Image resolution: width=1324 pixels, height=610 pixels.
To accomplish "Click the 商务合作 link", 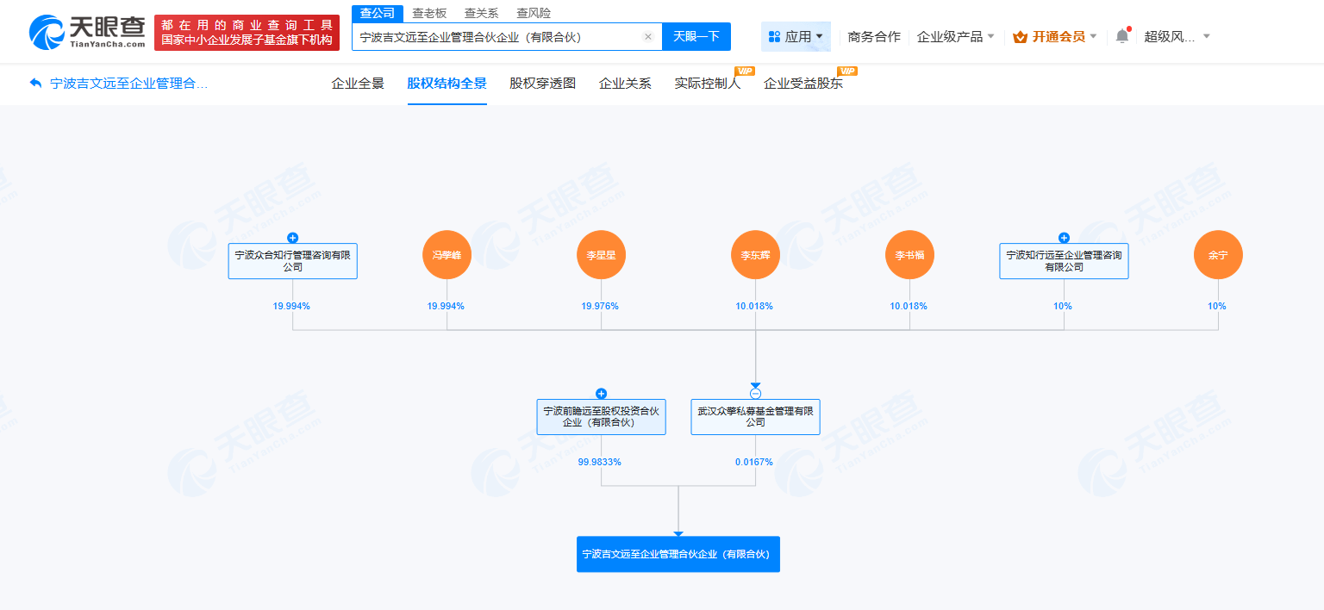I will (872, 36).
